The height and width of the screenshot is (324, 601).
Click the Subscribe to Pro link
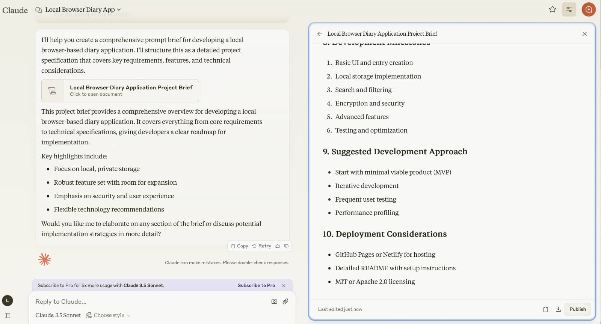pos(256,286)
